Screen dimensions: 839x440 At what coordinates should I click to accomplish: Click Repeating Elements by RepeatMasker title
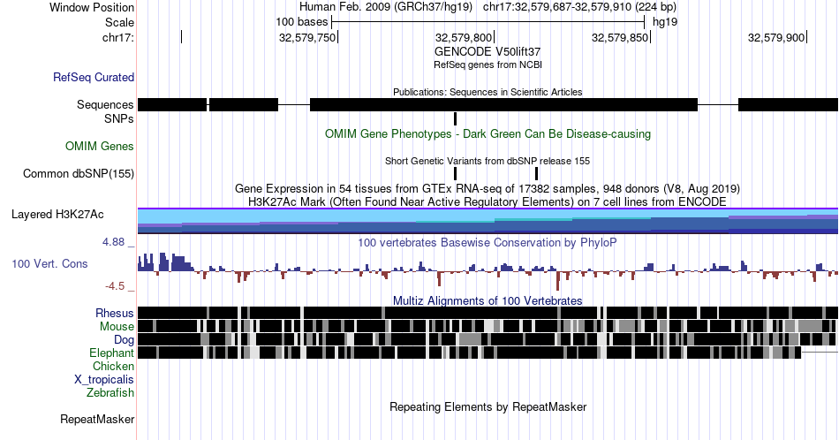pos(488,406)
